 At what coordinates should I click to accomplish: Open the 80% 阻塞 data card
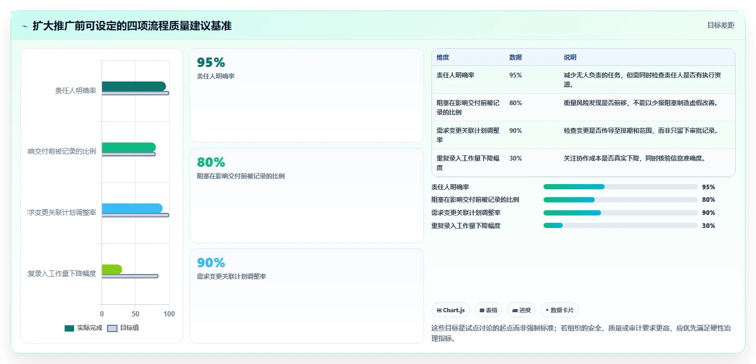click(x=306, y=196)
